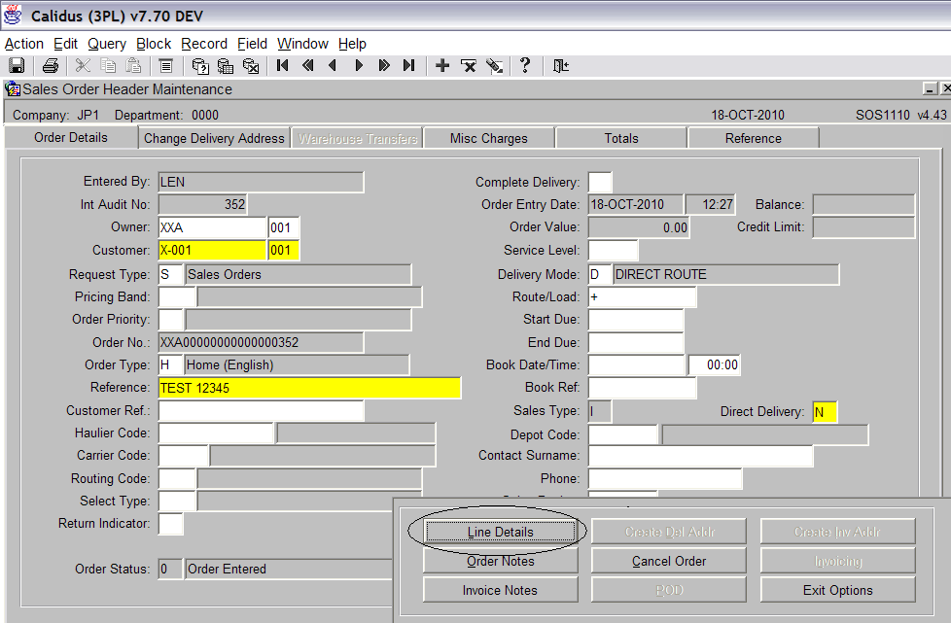Click the Calidus application icon in title bar

pyautogui.click(x=13, y=15)
